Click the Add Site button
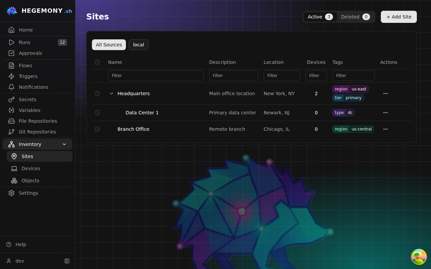 (399, 17)
